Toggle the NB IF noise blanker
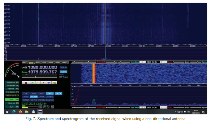Viewport: 211px width, 124px height. (x=42, y=93)
